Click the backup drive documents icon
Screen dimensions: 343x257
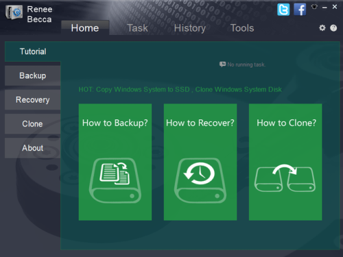[115, 180]
